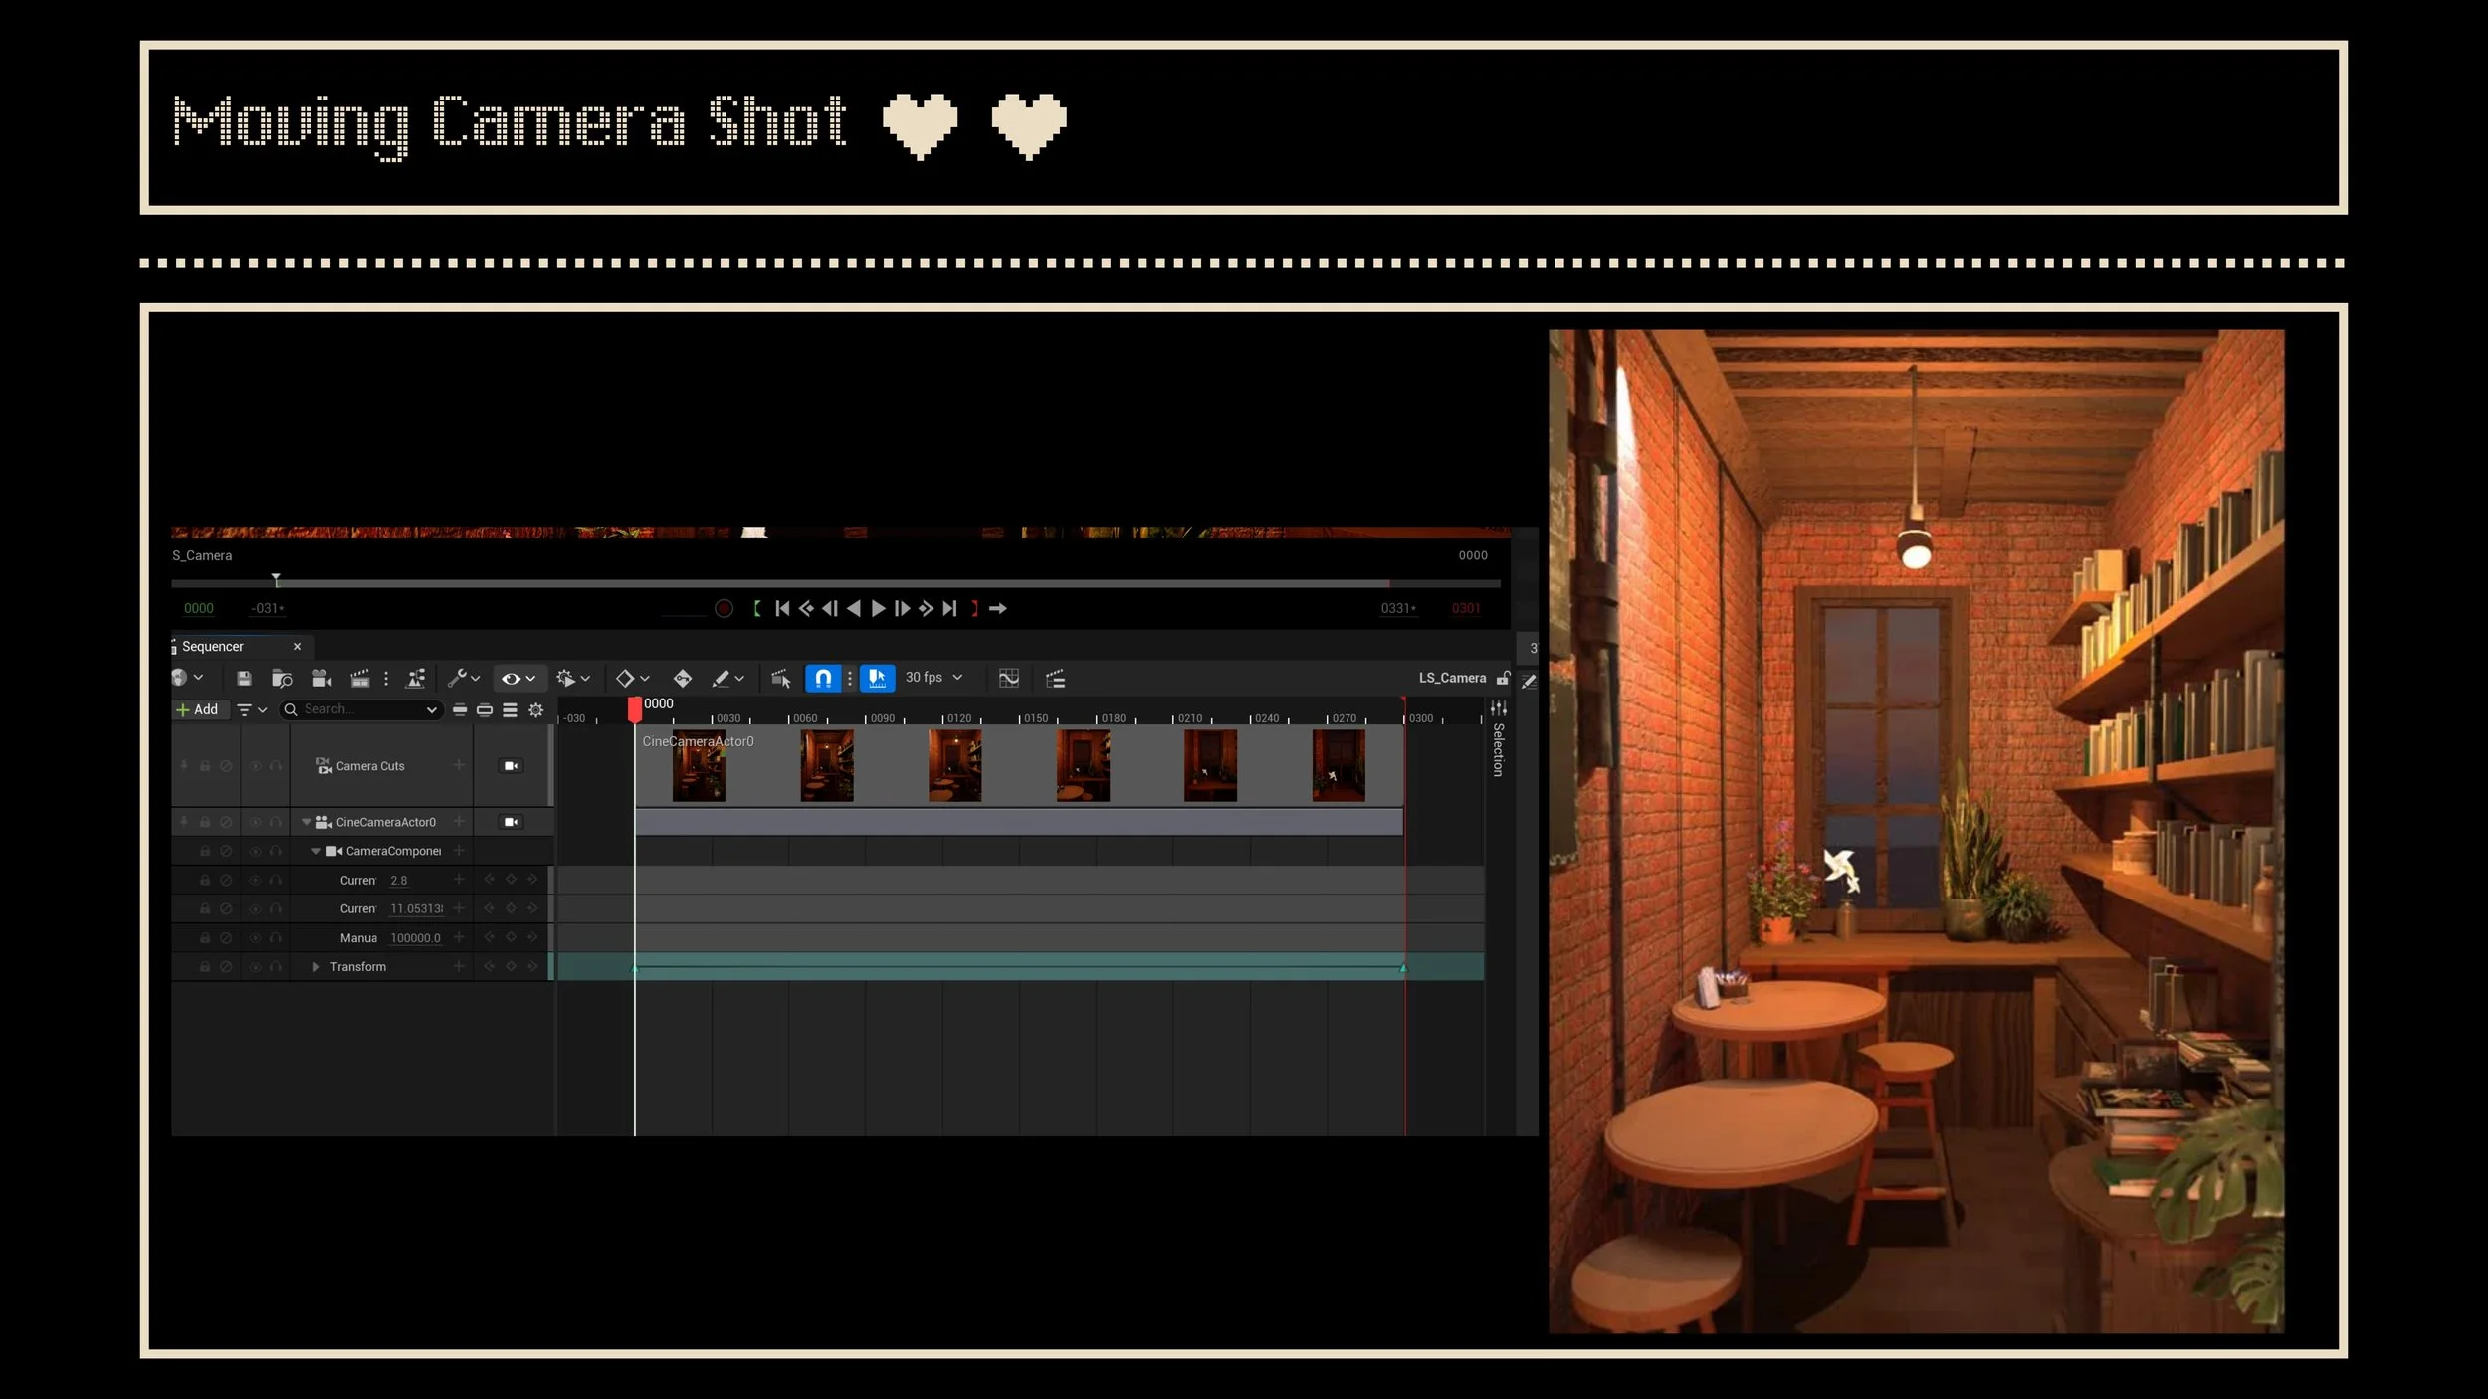
Task: Toggle the camera lock on the Camera Cuts track
Action: 511,765
